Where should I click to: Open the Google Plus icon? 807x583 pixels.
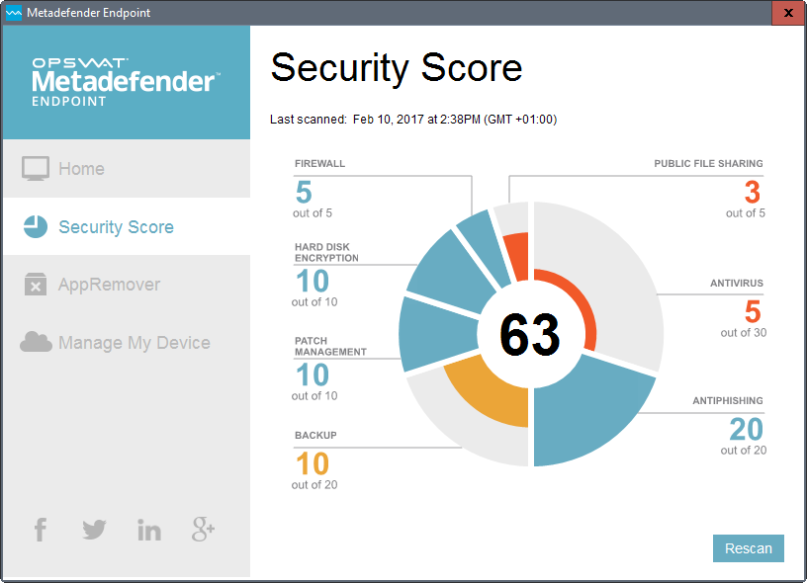(204, 529)
